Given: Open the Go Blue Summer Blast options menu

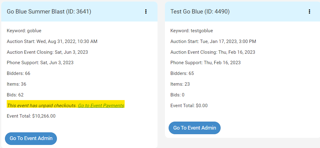Looking at the screenshot, I should (146, 12).
